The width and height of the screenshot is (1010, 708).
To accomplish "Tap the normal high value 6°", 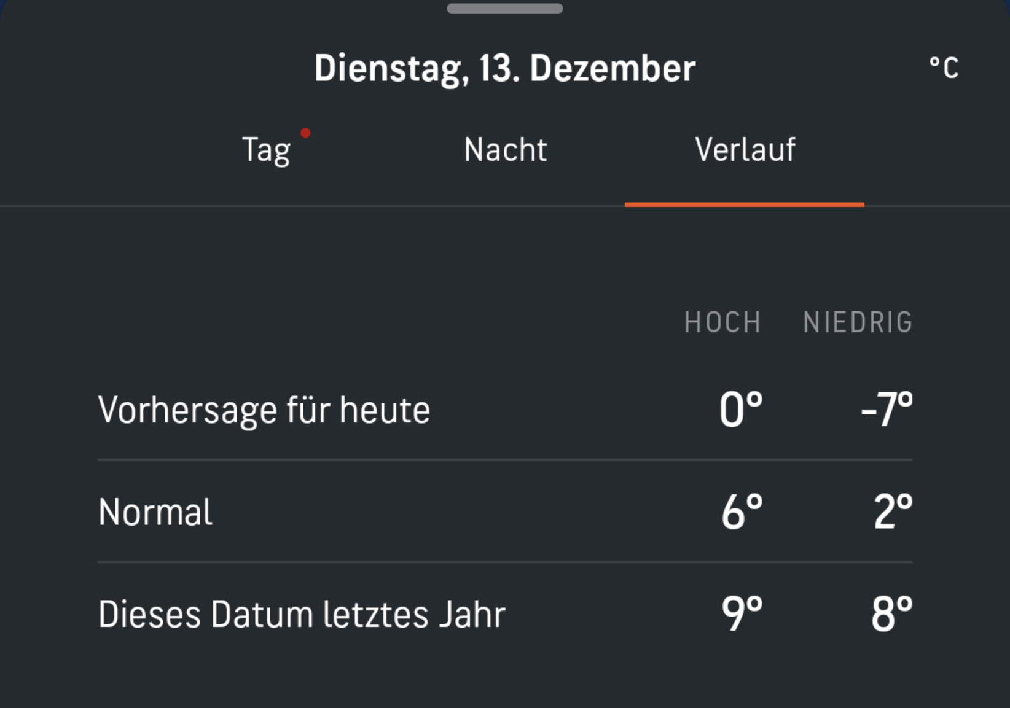I will click(x=742, y=512).
